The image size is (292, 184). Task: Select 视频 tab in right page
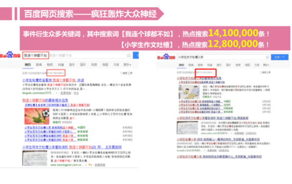[x=238, y=65]
